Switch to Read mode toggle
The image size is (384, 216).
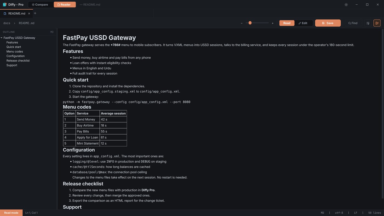pos(287,23)
